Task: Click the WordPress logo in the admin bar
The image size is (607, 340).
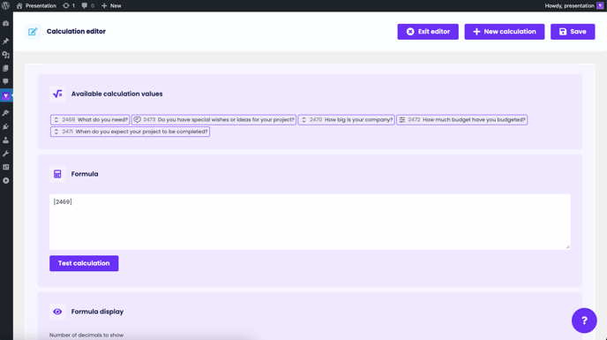Action: [6, 5]
